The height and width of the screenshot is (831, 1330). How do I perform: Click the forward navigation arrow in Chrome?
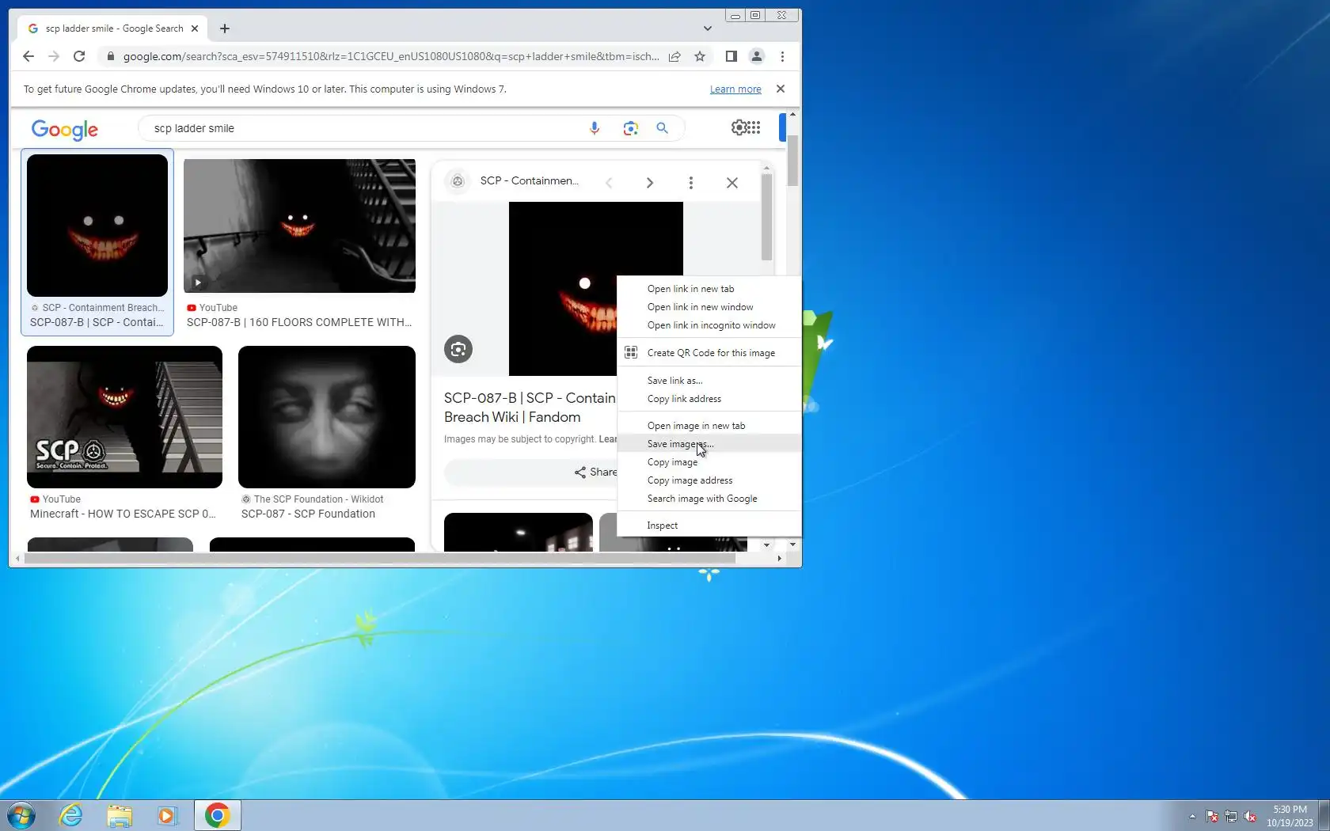point(54,56)
